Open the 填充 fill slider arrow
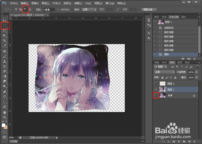Screen dimensions: 202x144 [x=197, y=78]
